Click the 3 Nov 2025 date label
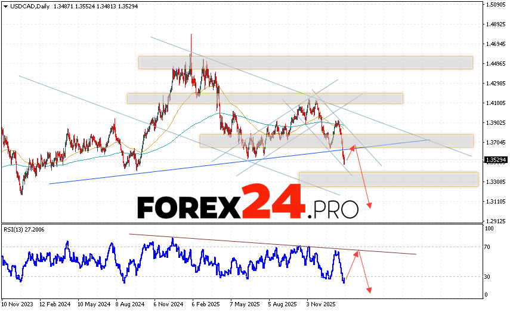The image size is (510, 311). (x=322, y=304)
